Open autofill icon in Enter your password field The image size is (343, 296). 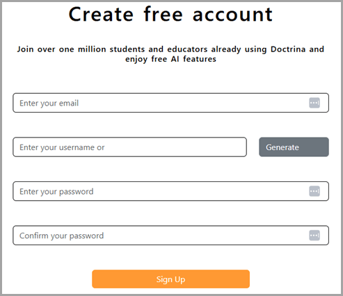(314, 191)
